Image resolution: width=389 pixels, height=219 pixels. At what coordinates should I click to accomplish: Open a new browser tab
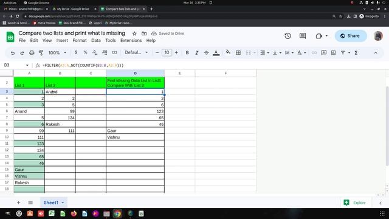click(x=151, y=9)
